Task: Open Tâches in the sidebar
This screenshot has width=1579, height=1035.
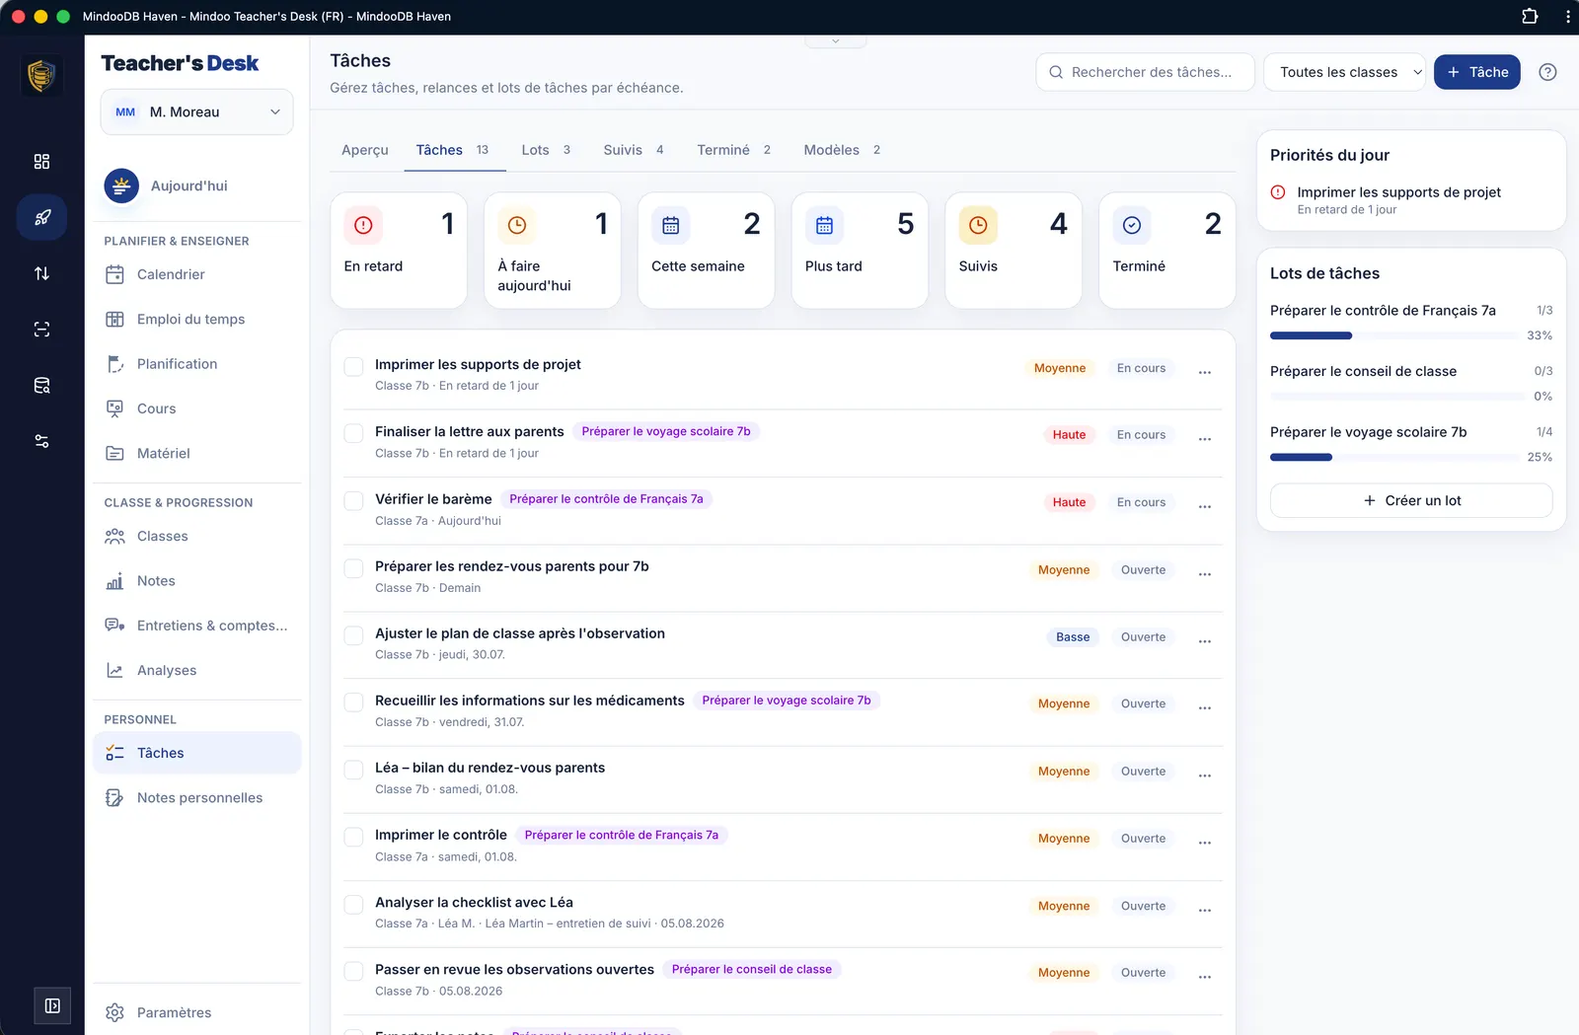Action: tap(197, 753)
